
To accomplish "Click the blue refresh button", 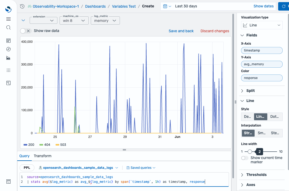I will click(283, 6).
